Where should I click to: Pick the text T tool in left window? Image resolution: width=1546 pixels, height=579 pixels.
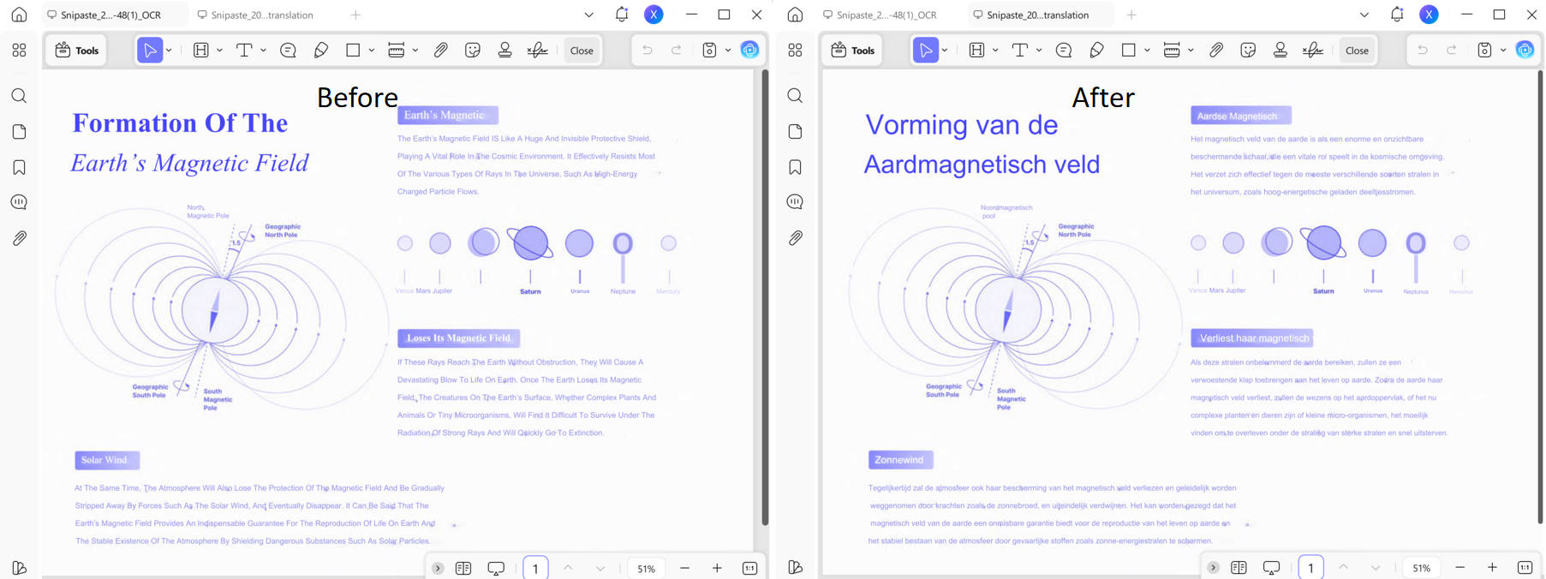pyautogui.click(x=244, y=51)
